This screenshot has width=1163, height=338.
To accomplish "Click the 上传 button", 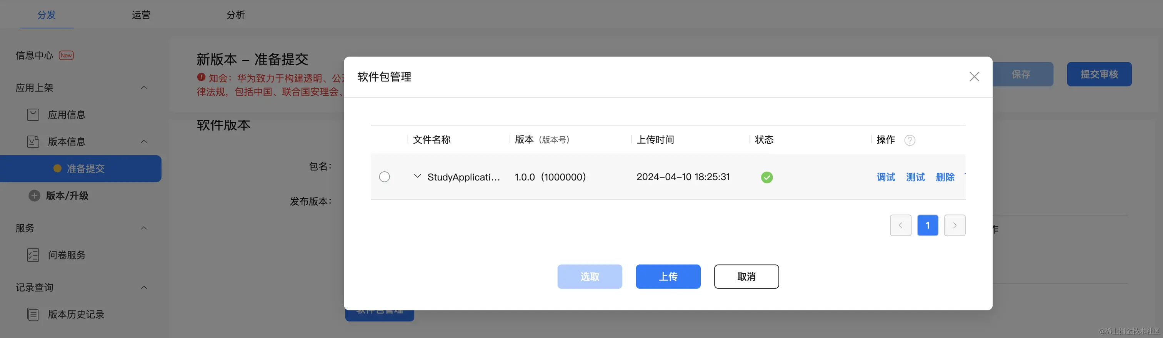I will pyautogui.click(x=668, y=277).
